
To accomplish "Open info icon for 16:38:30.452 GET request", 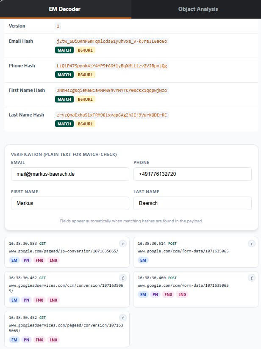I will pos(123,318).
